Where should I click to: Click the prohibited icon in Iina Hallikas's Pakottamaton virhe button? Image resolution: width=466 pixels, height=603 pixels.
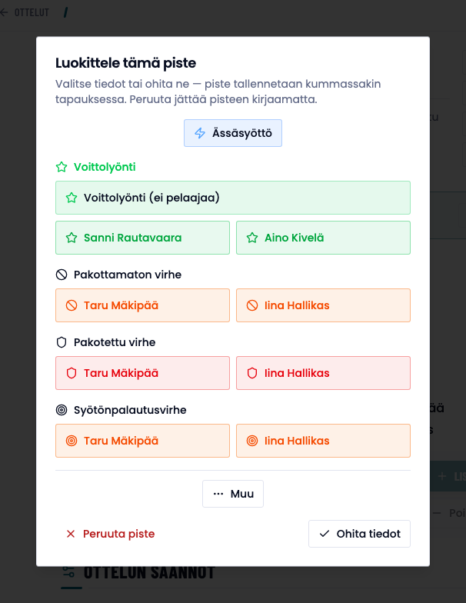tap(252, 305)
